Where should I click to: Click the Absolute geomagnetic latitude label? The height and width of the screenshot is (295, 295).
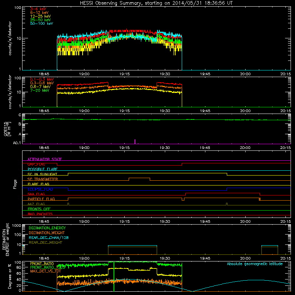click(255, 264)
